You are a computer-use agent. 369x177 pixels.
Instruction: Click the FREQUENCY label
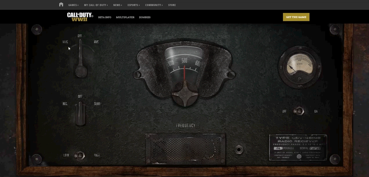186,126
